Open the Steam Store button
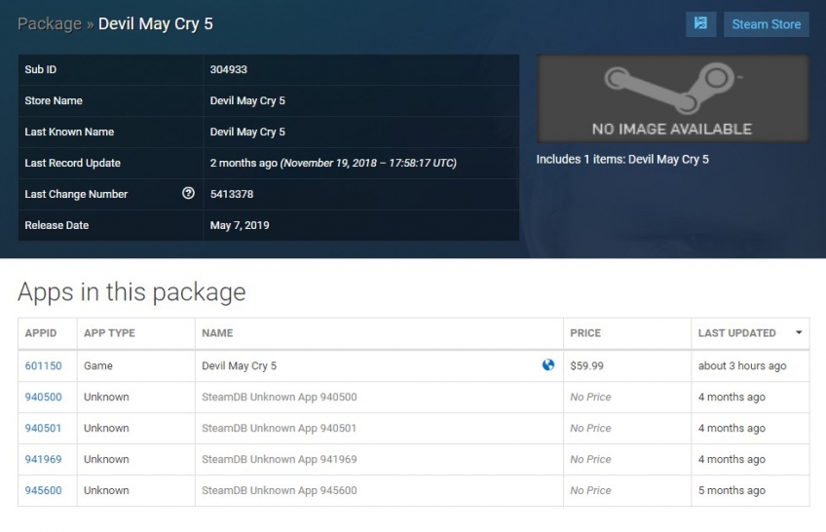The image size is (826, 532). coord(766,24)
